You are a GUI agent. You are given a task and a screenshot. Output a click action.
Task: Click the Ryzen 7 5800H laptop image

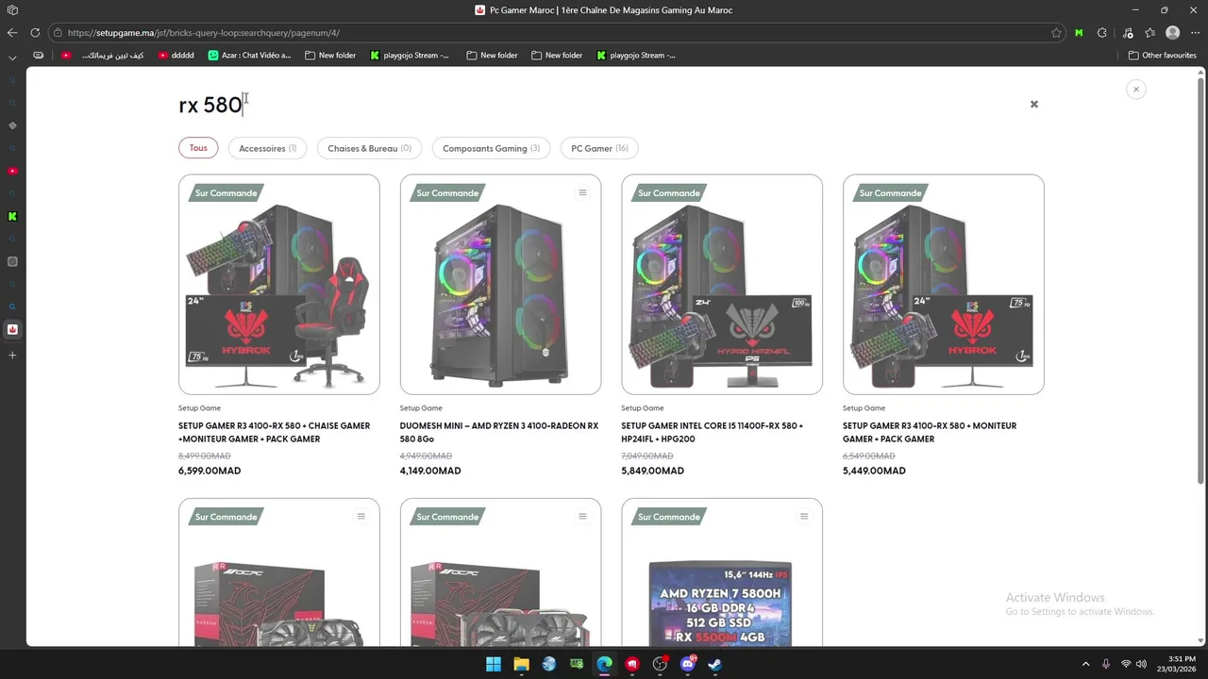click(722, 572)
